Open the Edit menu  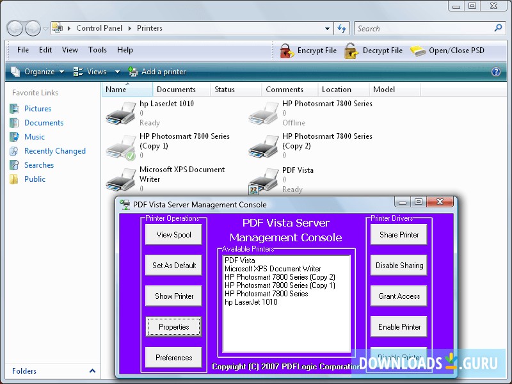(x=45, y=50)
